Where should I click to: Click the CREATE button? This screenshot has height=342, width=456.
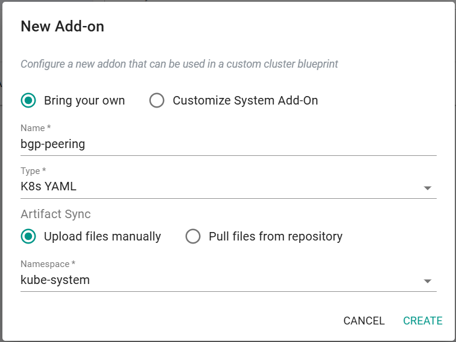point(423,321)
